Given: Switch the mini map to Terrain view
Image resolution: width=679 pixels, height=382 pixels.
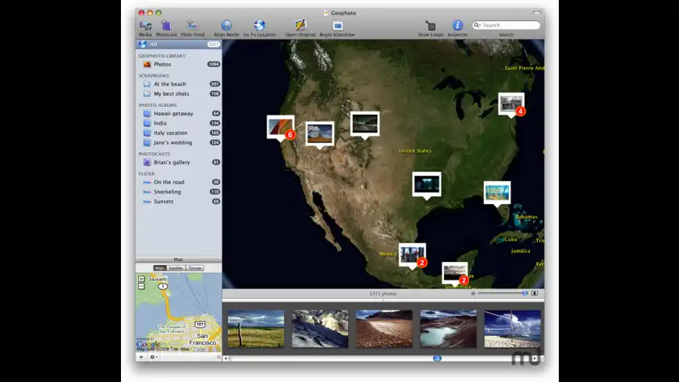Looking at the screenshot, I should 195,268.
